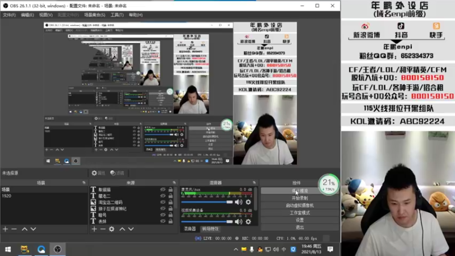This screenshot has height=256, width=455.
Task: Click the audio mixer vertical scrollbar
Action: coord(255,199)
